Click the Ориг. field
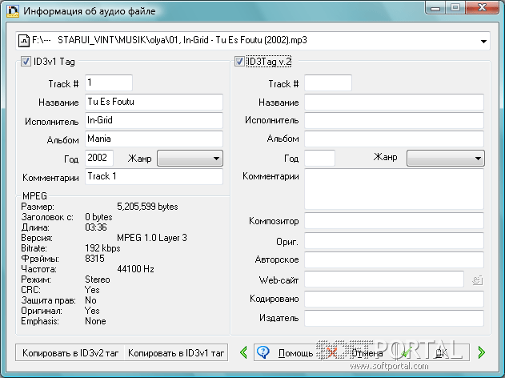This screenshot has height=378, width=505. point(394,241)
